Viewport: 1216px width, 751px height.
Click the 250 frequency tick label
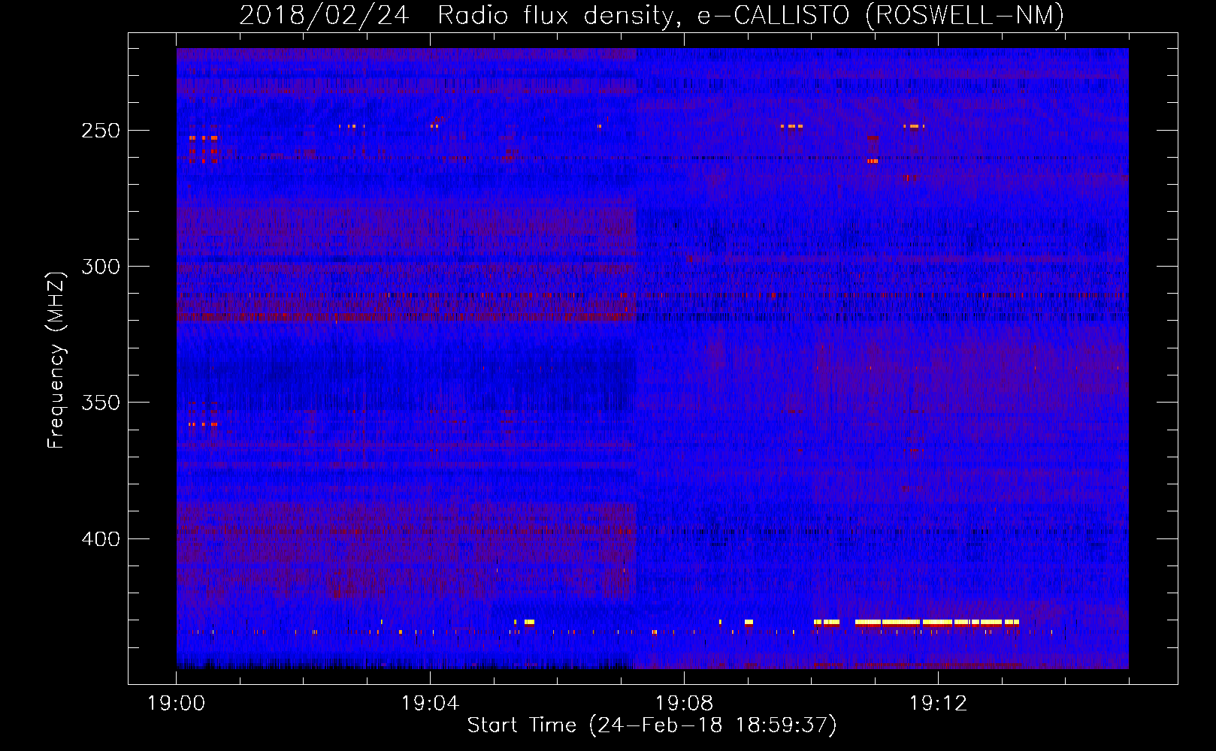[x=101, y=131]
